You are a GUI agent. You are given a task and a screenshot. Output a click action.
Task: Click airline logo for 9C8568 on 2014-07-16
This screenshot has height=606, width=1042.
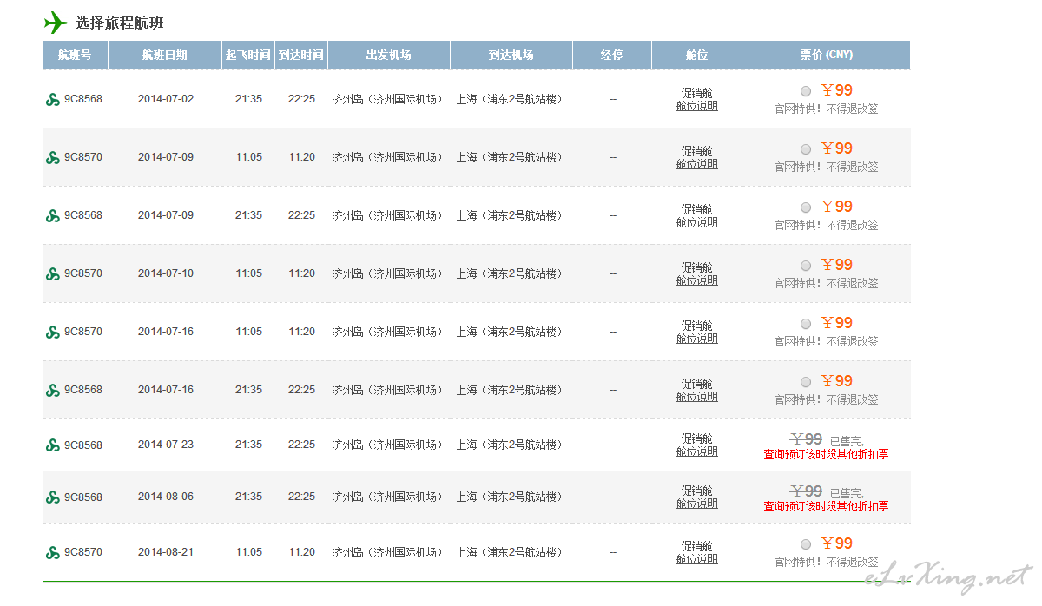[x=53, y=391]
